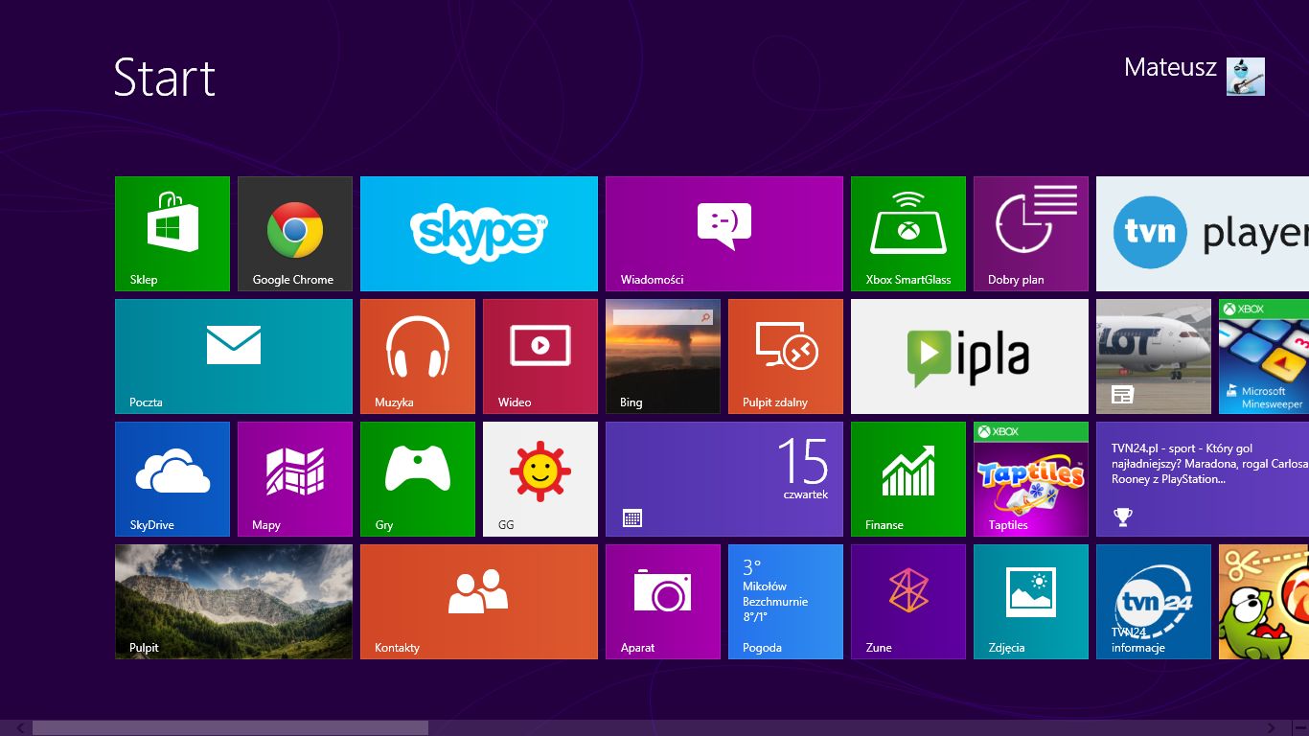Viewport: 1309px width, 736px height.
Task: Open the Poczta mail tile
Action: tap(234, 356)
